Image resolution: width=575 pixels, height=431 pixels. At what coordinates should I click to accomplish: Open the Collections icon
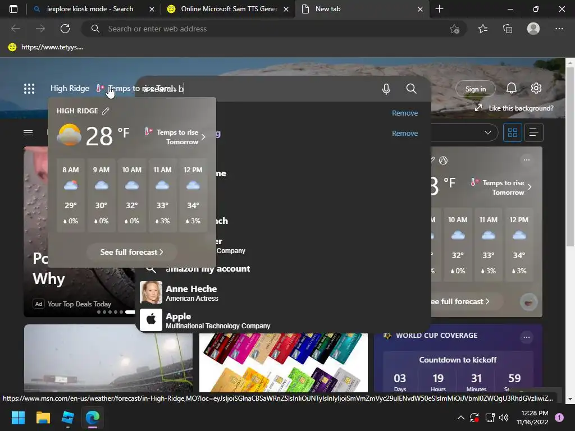[x=508, y=29]
